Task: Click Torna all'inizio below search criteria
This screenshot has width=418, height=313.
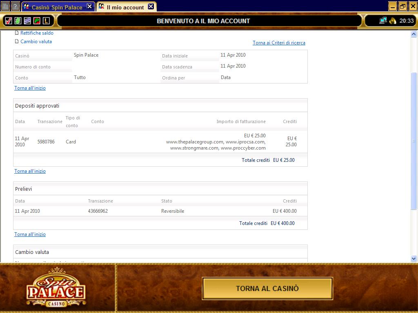Action: (x=30, y=88)
